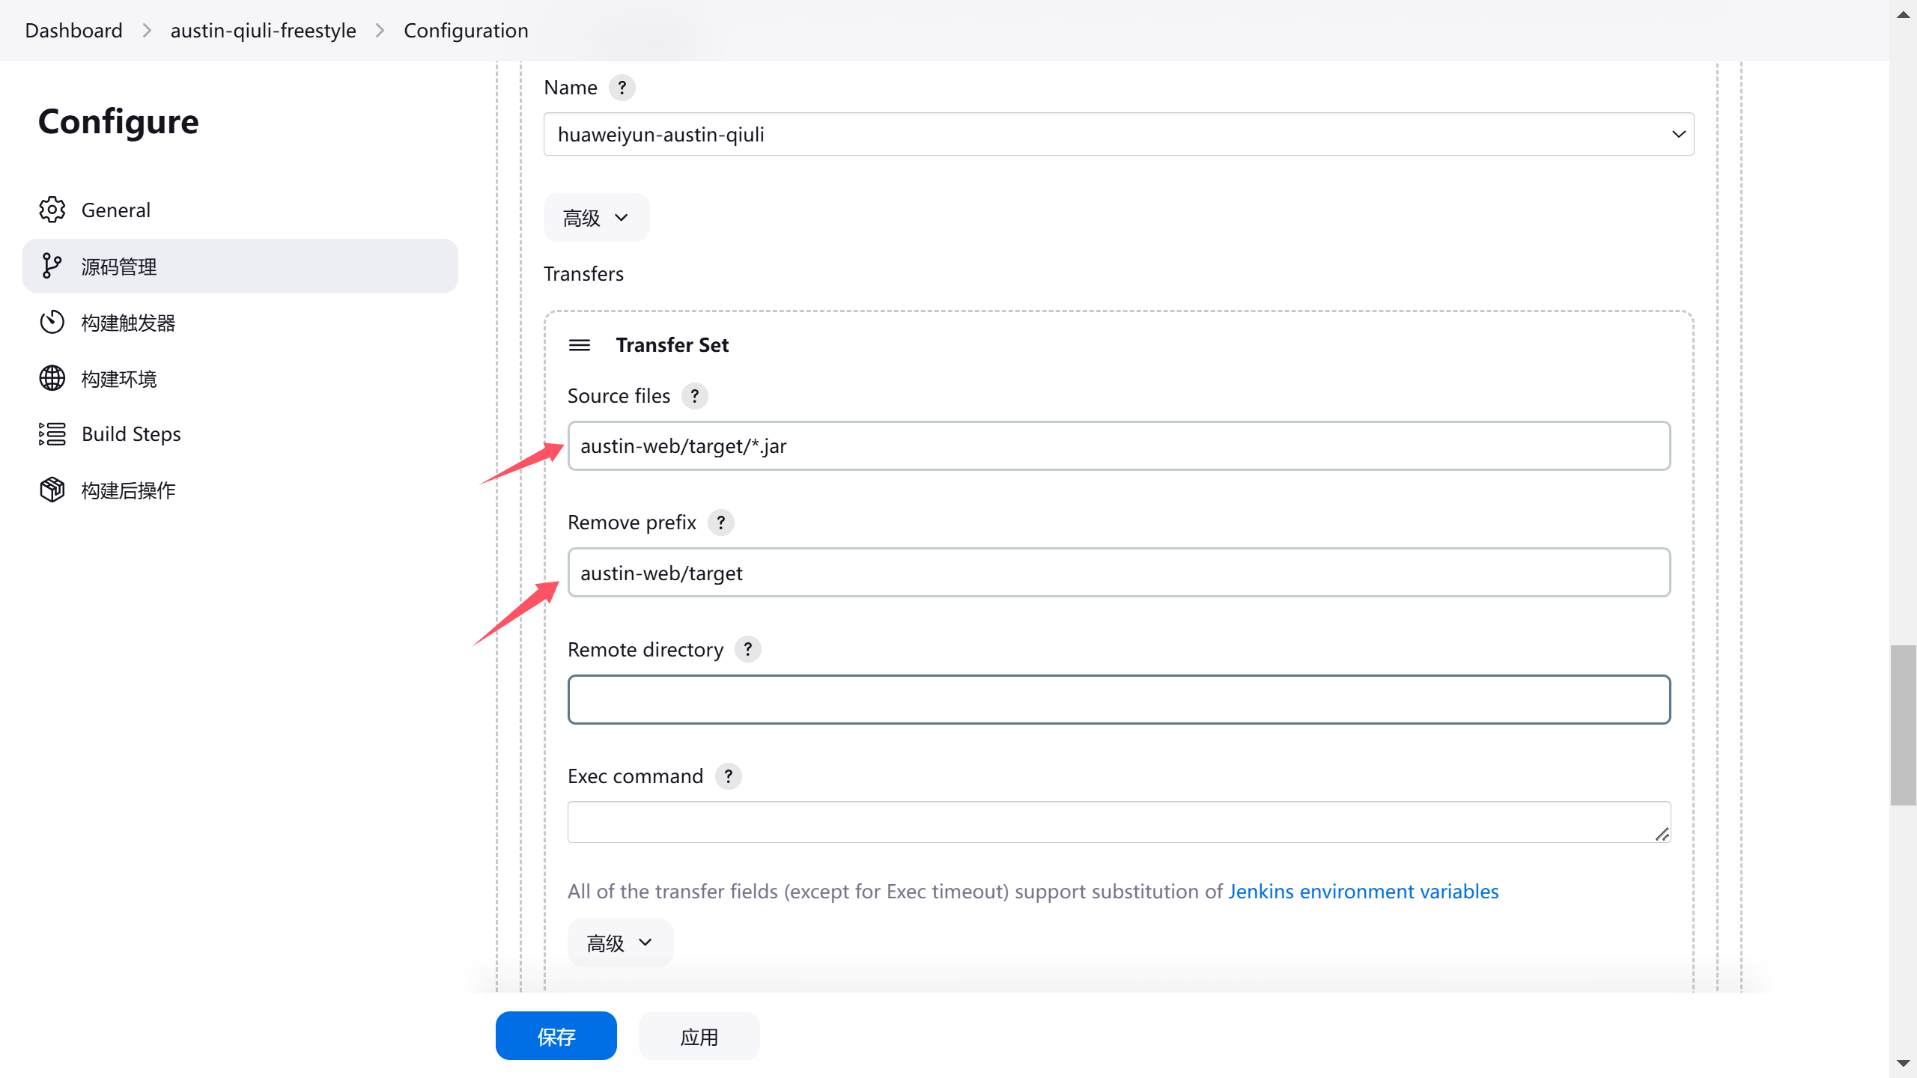Click the Transfer Set drag handle
This screenshot has width=1917, height=1078.
(579, 345)
